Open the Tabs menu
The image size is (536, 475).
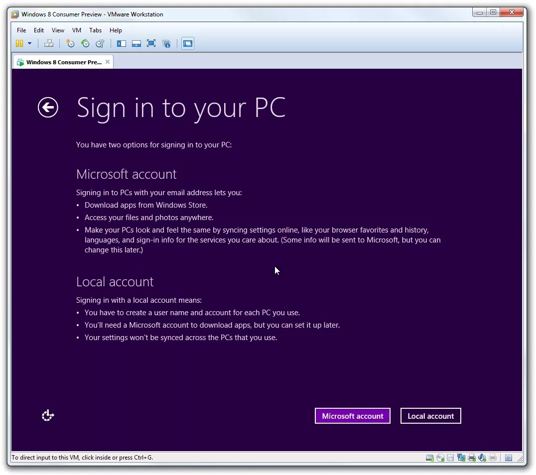[x=95, y=30]
